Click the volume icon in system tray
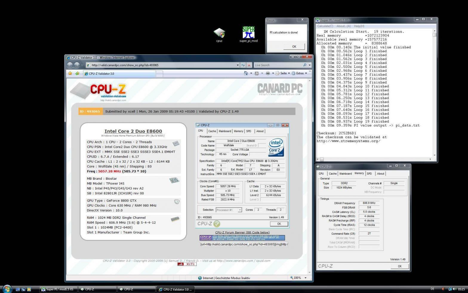The image size is (468, 293). coord(455,289)
